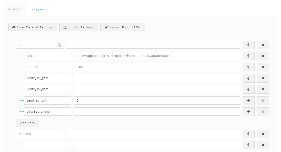Image resolution: width=281 pixels, height=152 pixels.
Task: Click the empty success_string value field
Action: [157, 112]
